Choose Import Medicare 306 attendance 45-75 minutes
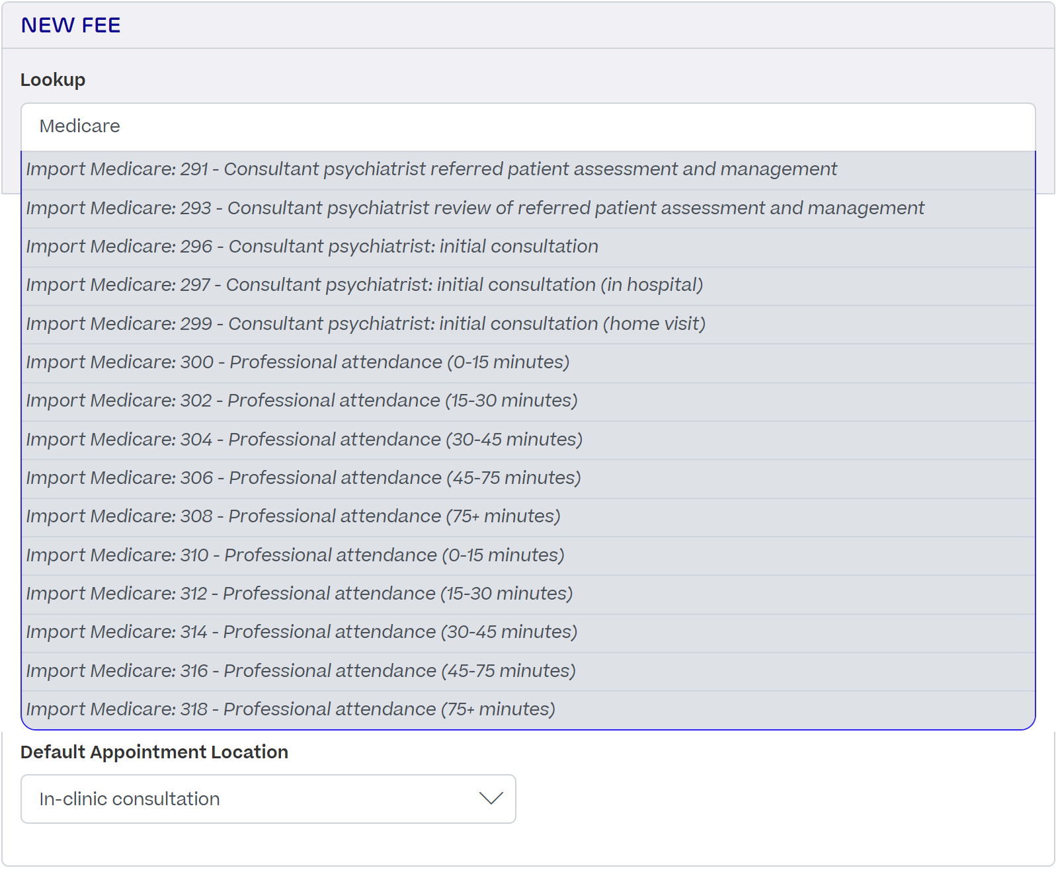The image size is (1056, 872). click(528, 479)
